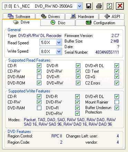Toggle the write DVD-R checkbox
Screen dimensions: 128x152
77,97
